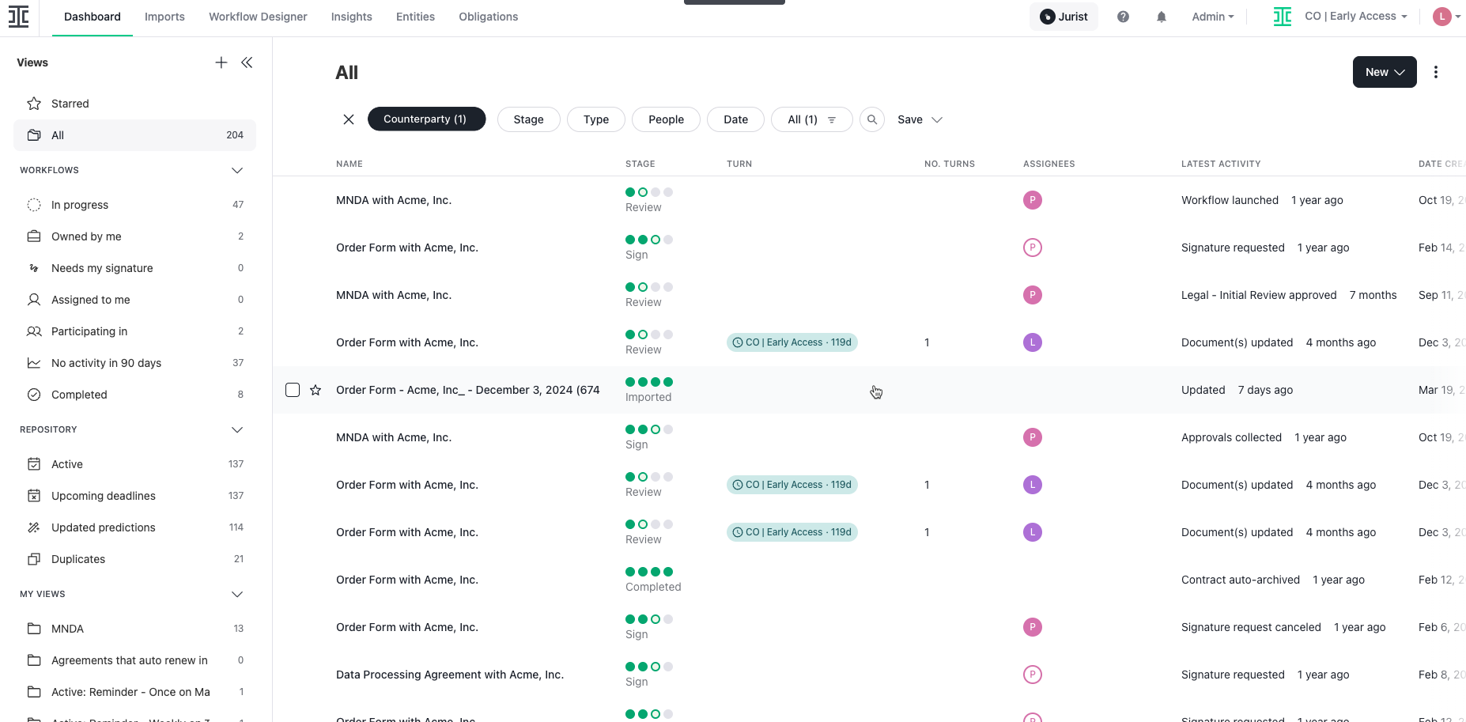Collapse the Views sidebar
The height and width of the screenshot is (722, 1466).
(247, 62)
